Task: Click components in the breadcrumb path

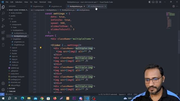Action: pos(40,10)
